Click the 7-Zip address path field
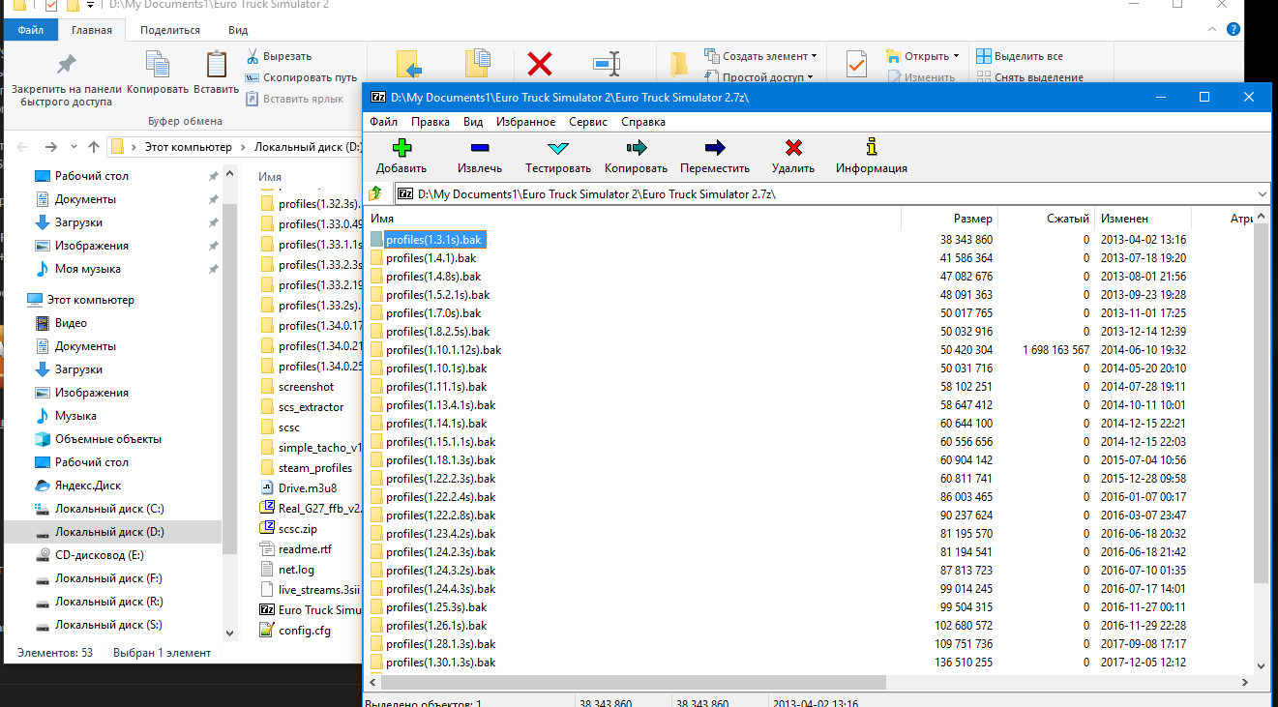The width and height of the screenshot is (1278, 707). 824,193
